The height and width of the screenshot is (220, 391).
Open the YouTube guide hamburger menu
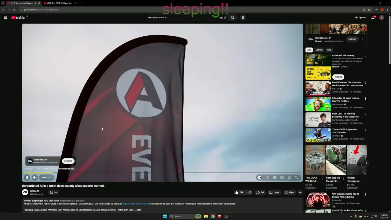tap(5, 18)
